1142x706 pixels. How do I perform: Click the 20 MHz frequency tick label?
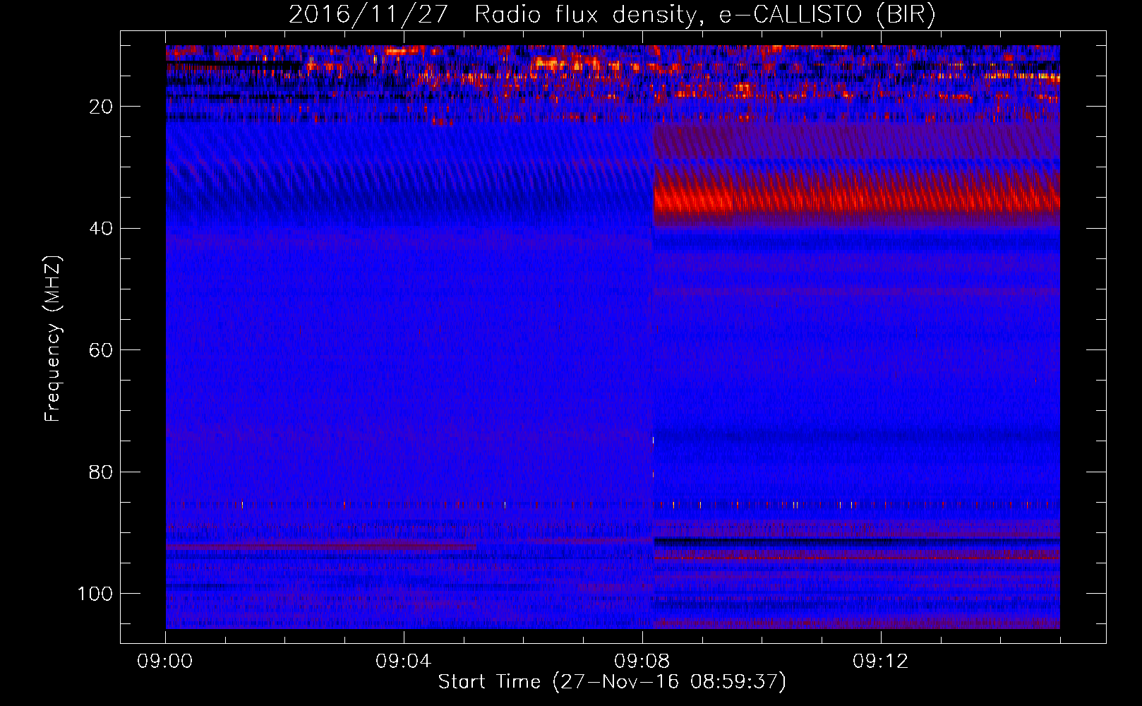(102, 107)
